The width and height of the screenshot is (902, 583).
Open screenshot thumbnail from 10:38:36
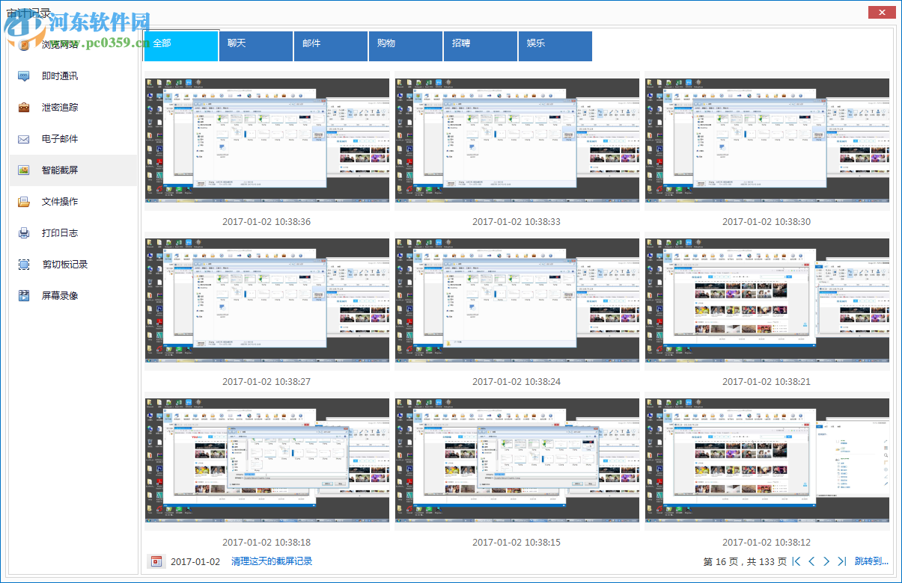point(267,140)
